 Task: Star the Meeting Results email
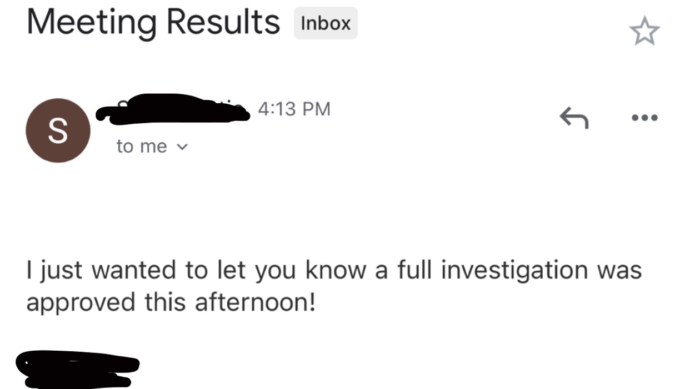(x=644, y=31)
